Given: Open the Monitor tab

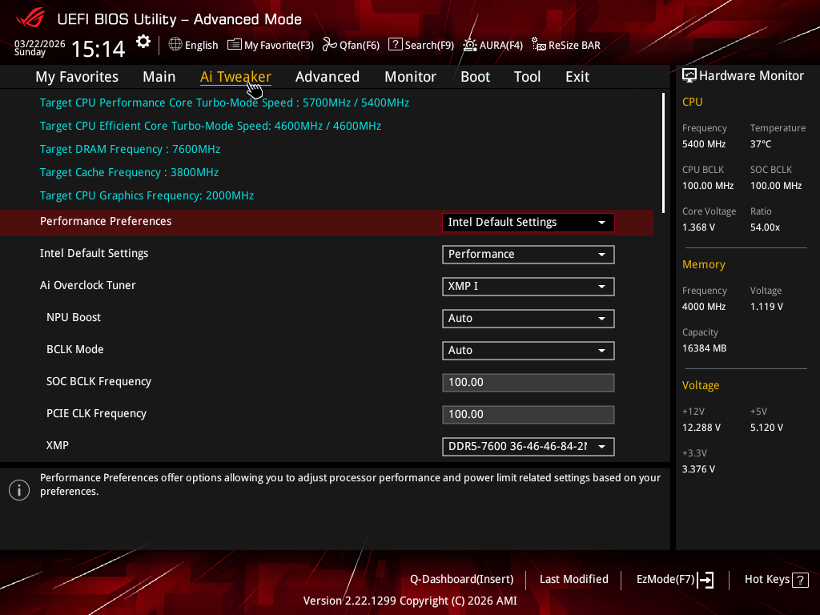Looking at the screenshot, I should [410, 77].
